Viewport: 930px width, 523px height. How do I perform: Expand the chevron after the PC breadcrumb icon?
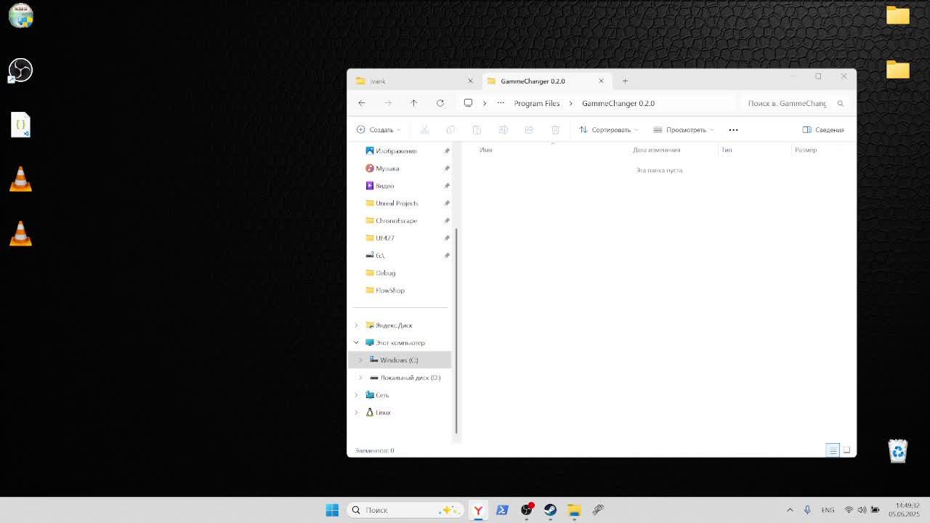click(x=485, y=103)
